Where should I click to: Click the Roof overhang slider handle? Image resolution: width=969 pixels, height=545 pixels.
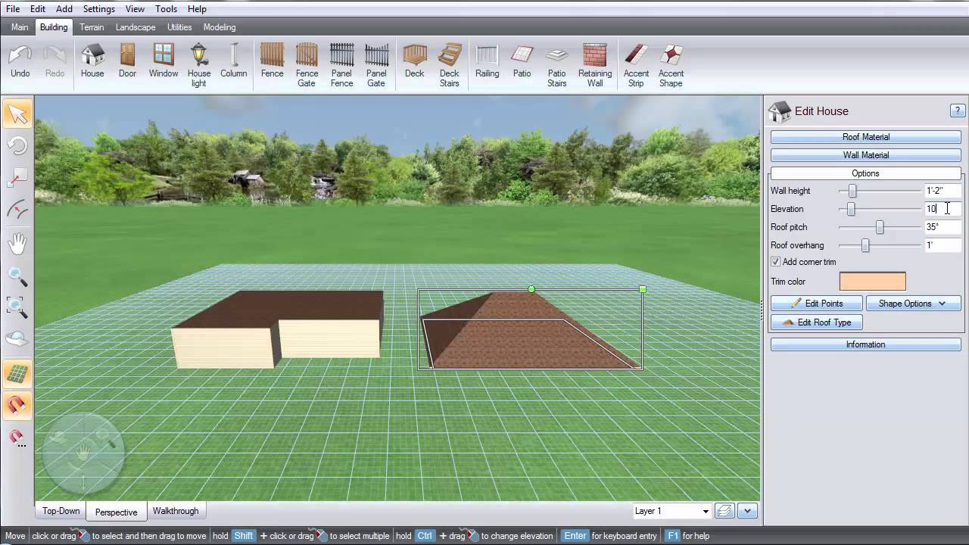click(865, 245)
